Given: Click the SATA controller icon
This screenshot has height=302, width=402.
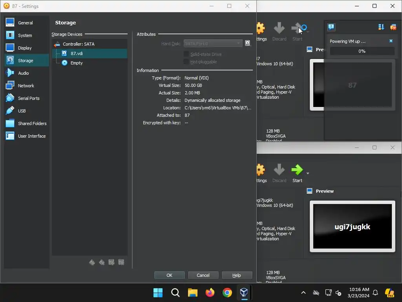Looking at the screenshot, I should tap(57, 44).
